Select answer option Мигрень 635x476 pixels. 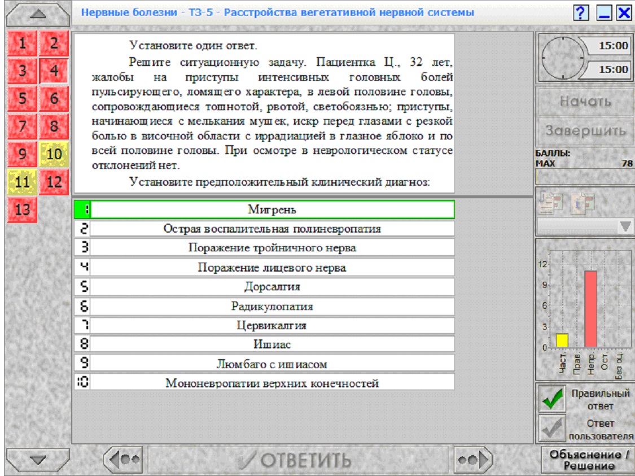(x=264, y=209)
